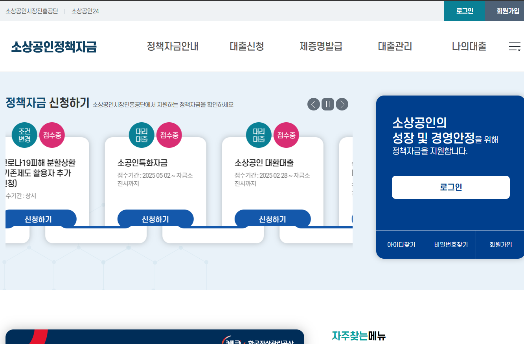Click the next slide arrow
The image size is (524, 344).
(342, 104)
